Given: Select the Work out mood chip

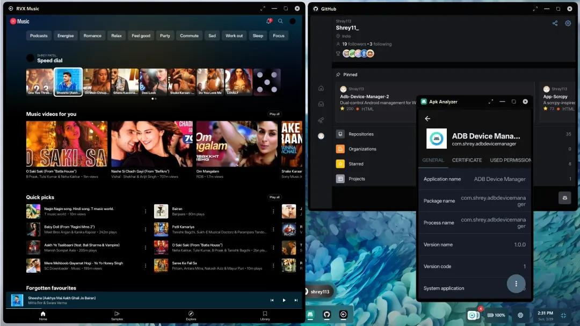Looking at the screenshot, I should 234,35.
